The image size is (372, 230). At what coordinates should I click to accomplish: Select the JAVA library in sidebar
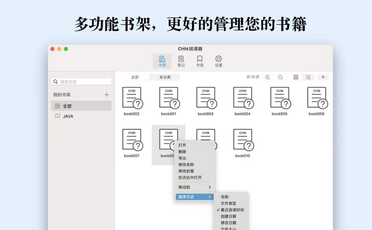(x=68, y=116)
